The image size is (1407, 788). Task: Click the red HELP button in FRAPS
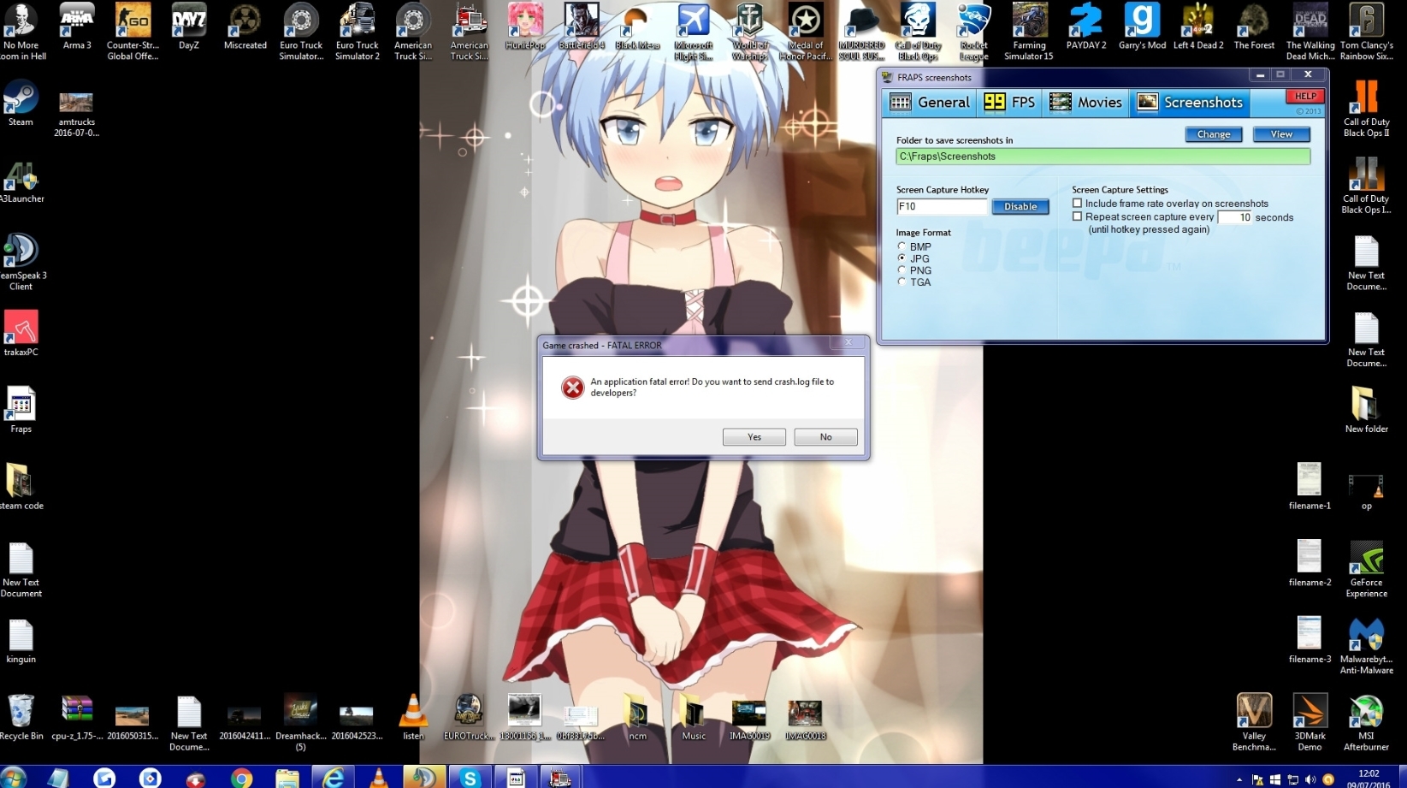[1305, 96]
